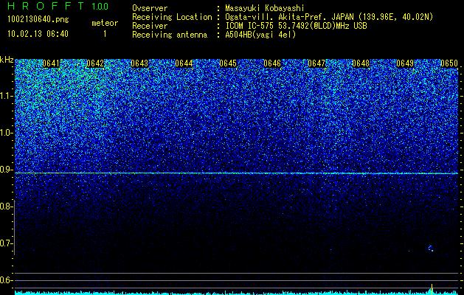The image size is (464, 295).
Task: Click the filename 1002130640.png
Action: click(x=38, y=19)
